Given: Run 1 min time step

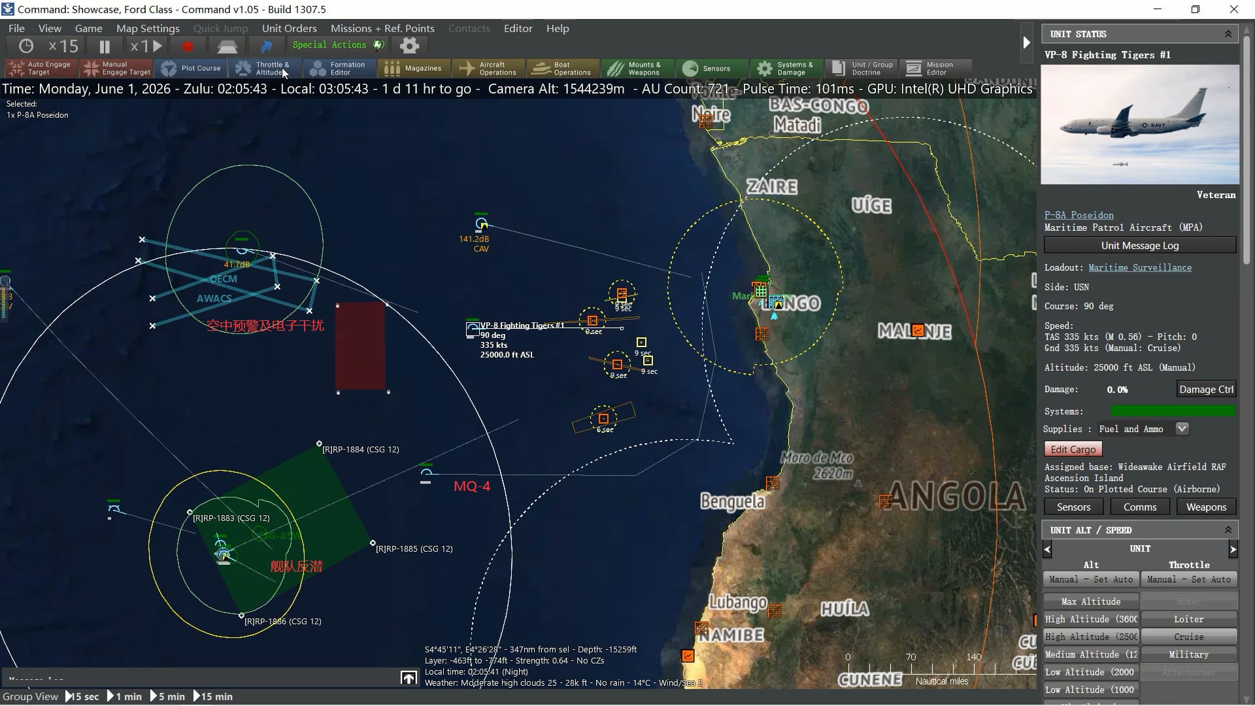Looking at the screenshot, I should tap(124, 697).
